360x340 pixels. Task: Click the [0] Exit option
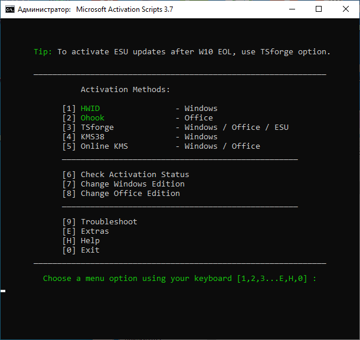click(90, 250)
